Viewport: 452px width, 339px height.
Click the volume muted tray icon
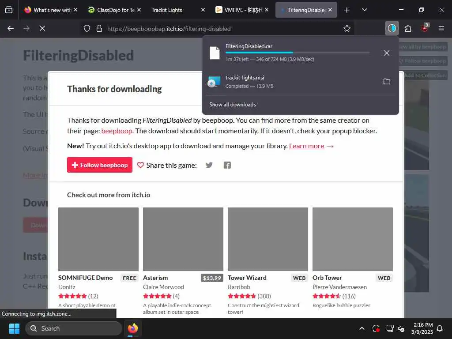(401, 328)
